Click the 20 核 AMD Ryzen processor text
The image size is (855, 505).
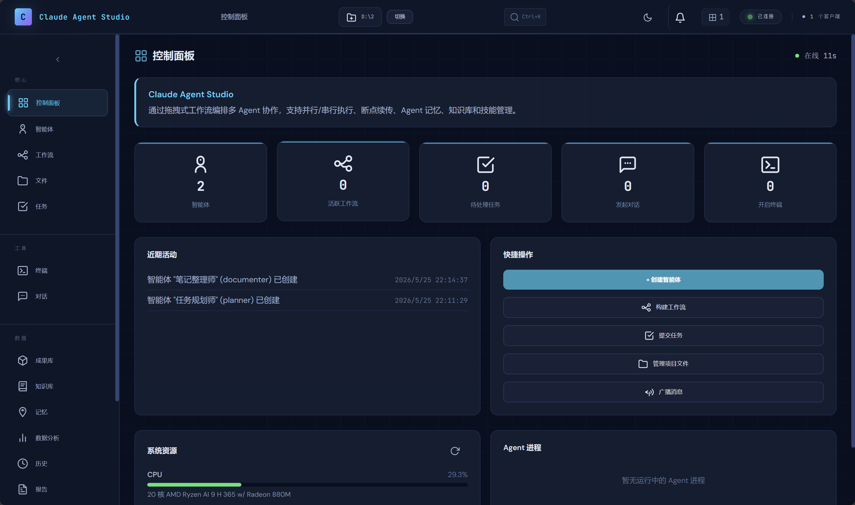(x=219, y=494)
